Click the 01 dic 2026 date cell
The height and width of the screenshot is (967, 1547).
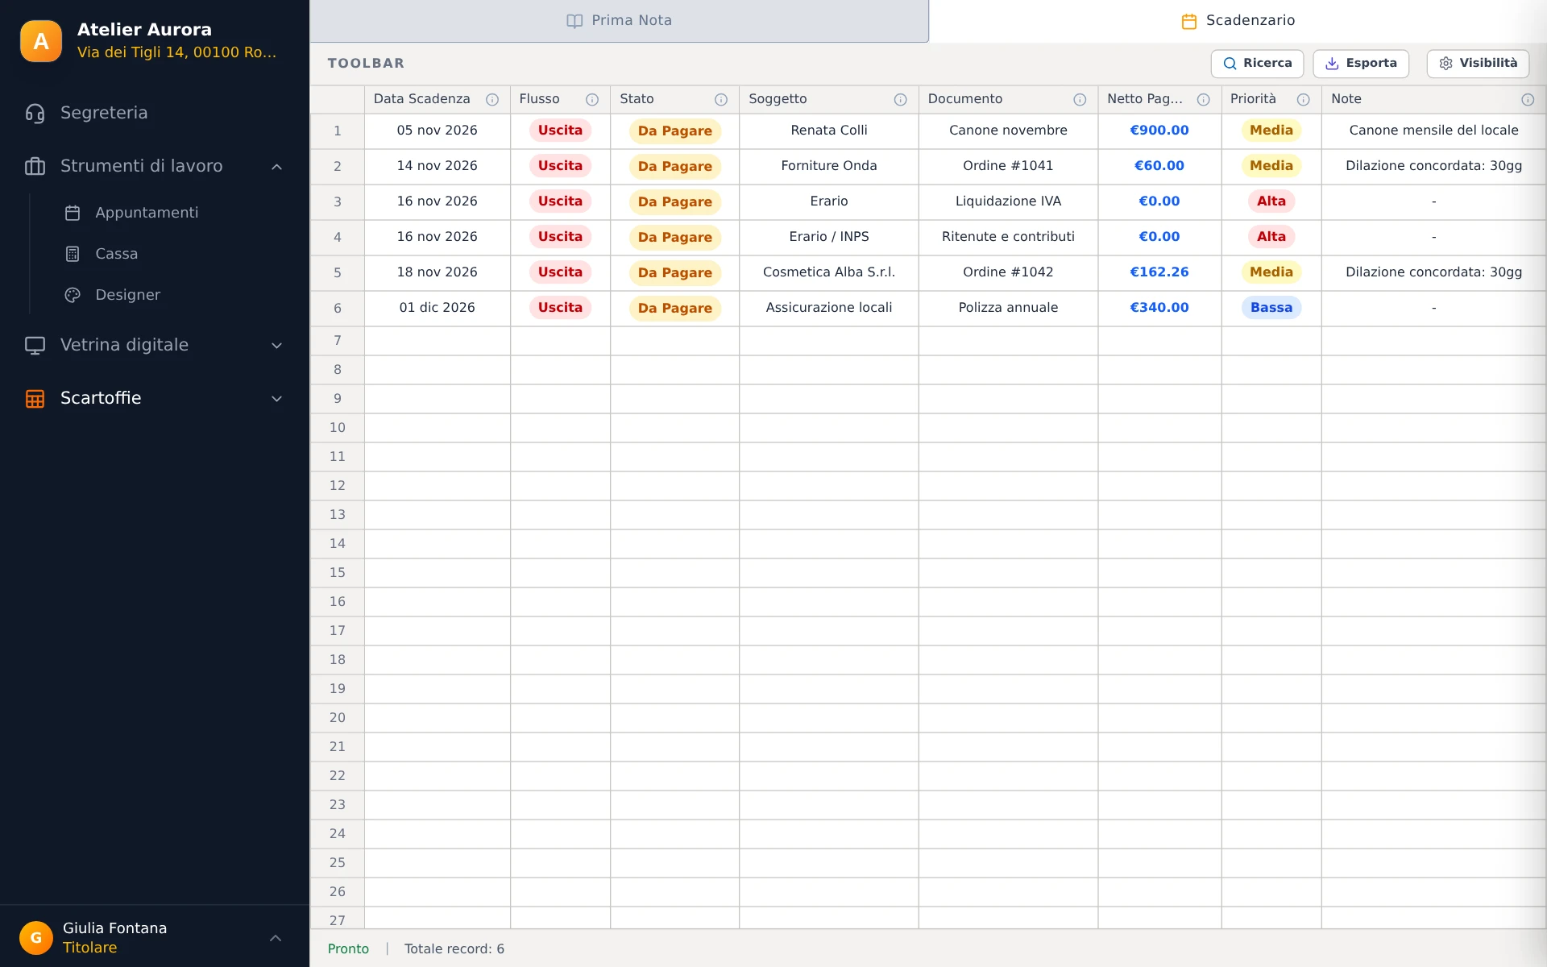tap(438, 308)
